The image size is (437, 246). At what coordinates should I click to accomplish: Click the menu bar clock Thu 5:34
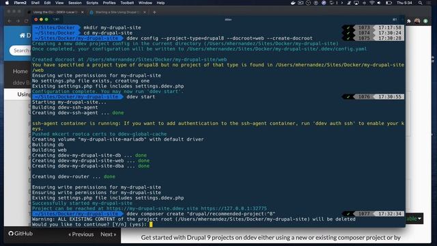point(404,3)
